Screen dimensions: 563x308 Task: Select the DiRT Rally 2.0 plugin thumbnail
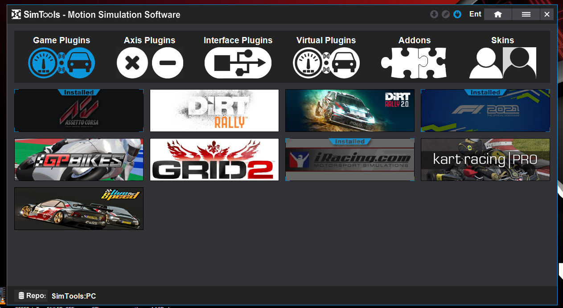click(x=350, y=111)
